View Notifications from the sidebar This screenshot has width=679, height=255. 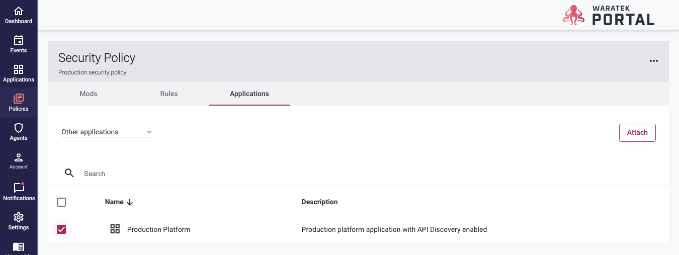(x=19, y=192)
